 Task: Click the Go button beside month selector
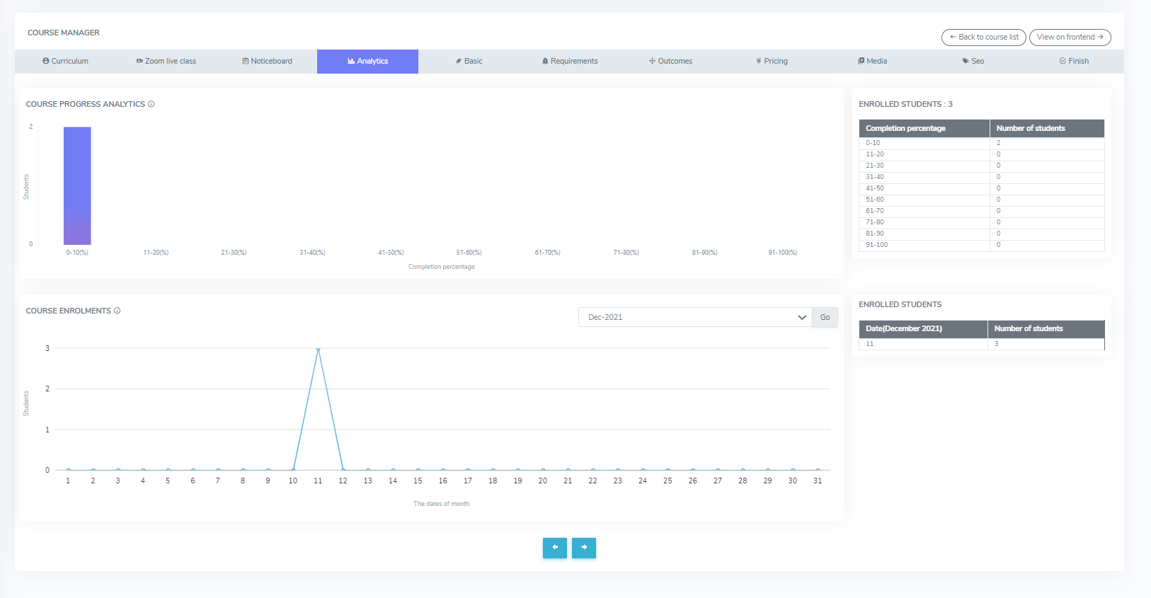[x=825, y=317]
